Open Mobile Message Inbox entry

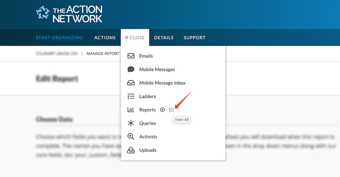click(162, 83)
